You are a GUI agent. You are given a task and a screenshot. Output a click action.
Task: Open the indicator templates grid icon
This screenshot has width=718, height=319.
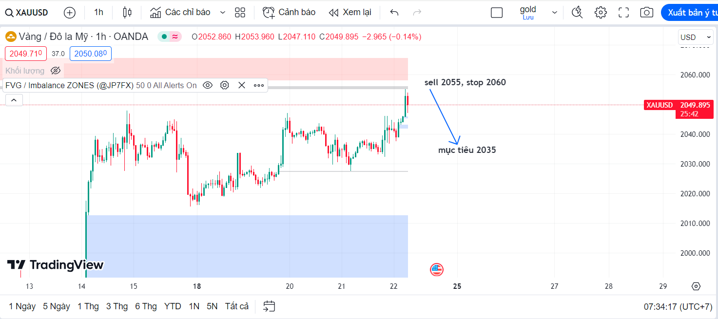[x=240, y=13]
